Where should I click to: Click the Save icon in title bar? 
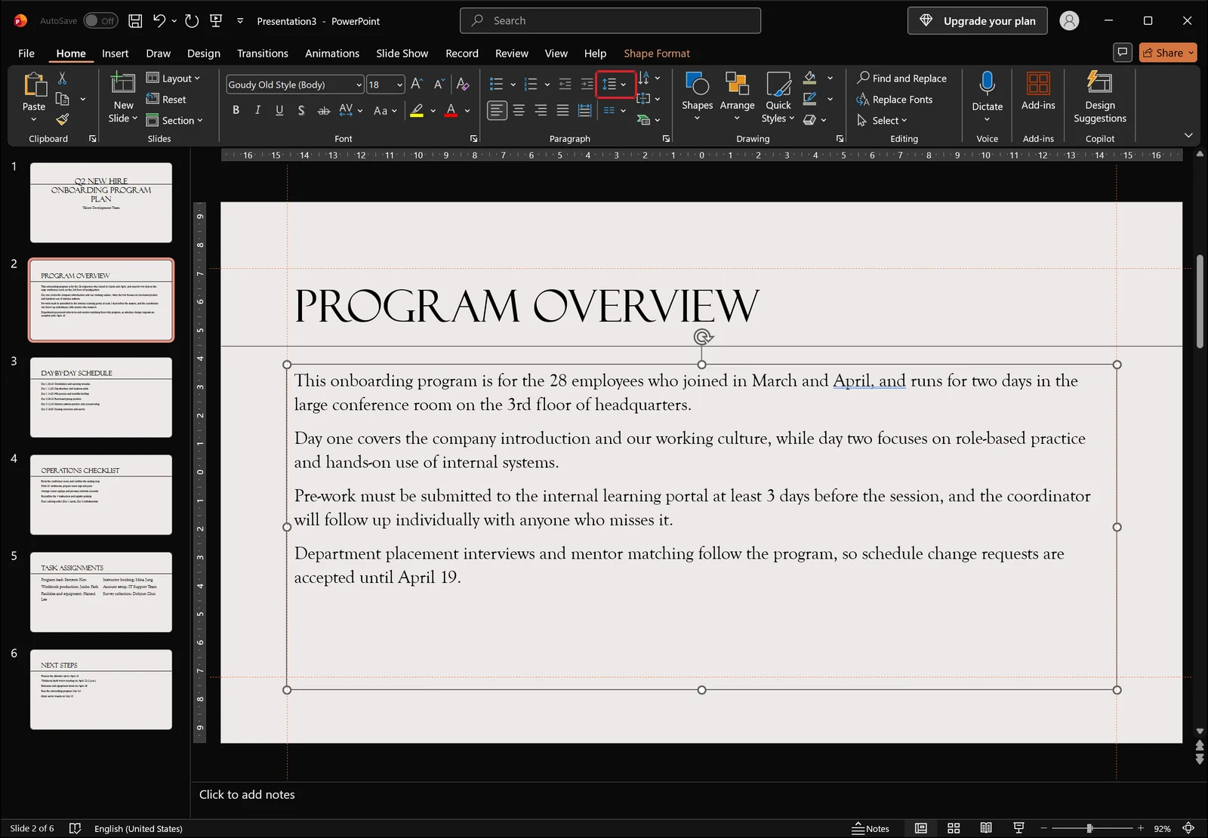[135, 21]
